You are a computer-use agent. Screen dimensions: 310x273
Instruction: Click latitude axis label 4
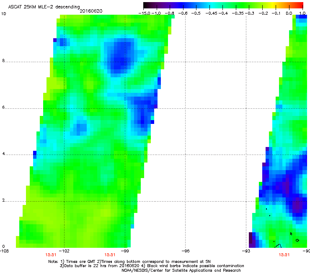coord(3,154)
